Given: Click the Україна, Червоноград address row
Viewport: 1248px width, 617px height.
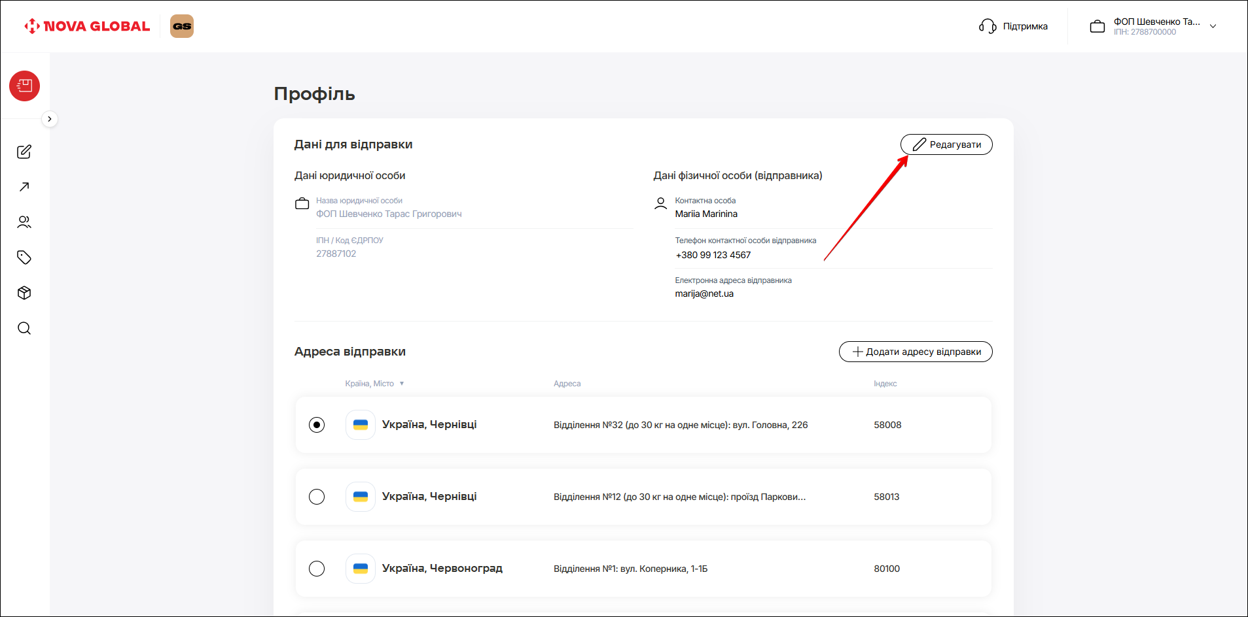Looking at the screenshot, I should click(x=643, y=569).
